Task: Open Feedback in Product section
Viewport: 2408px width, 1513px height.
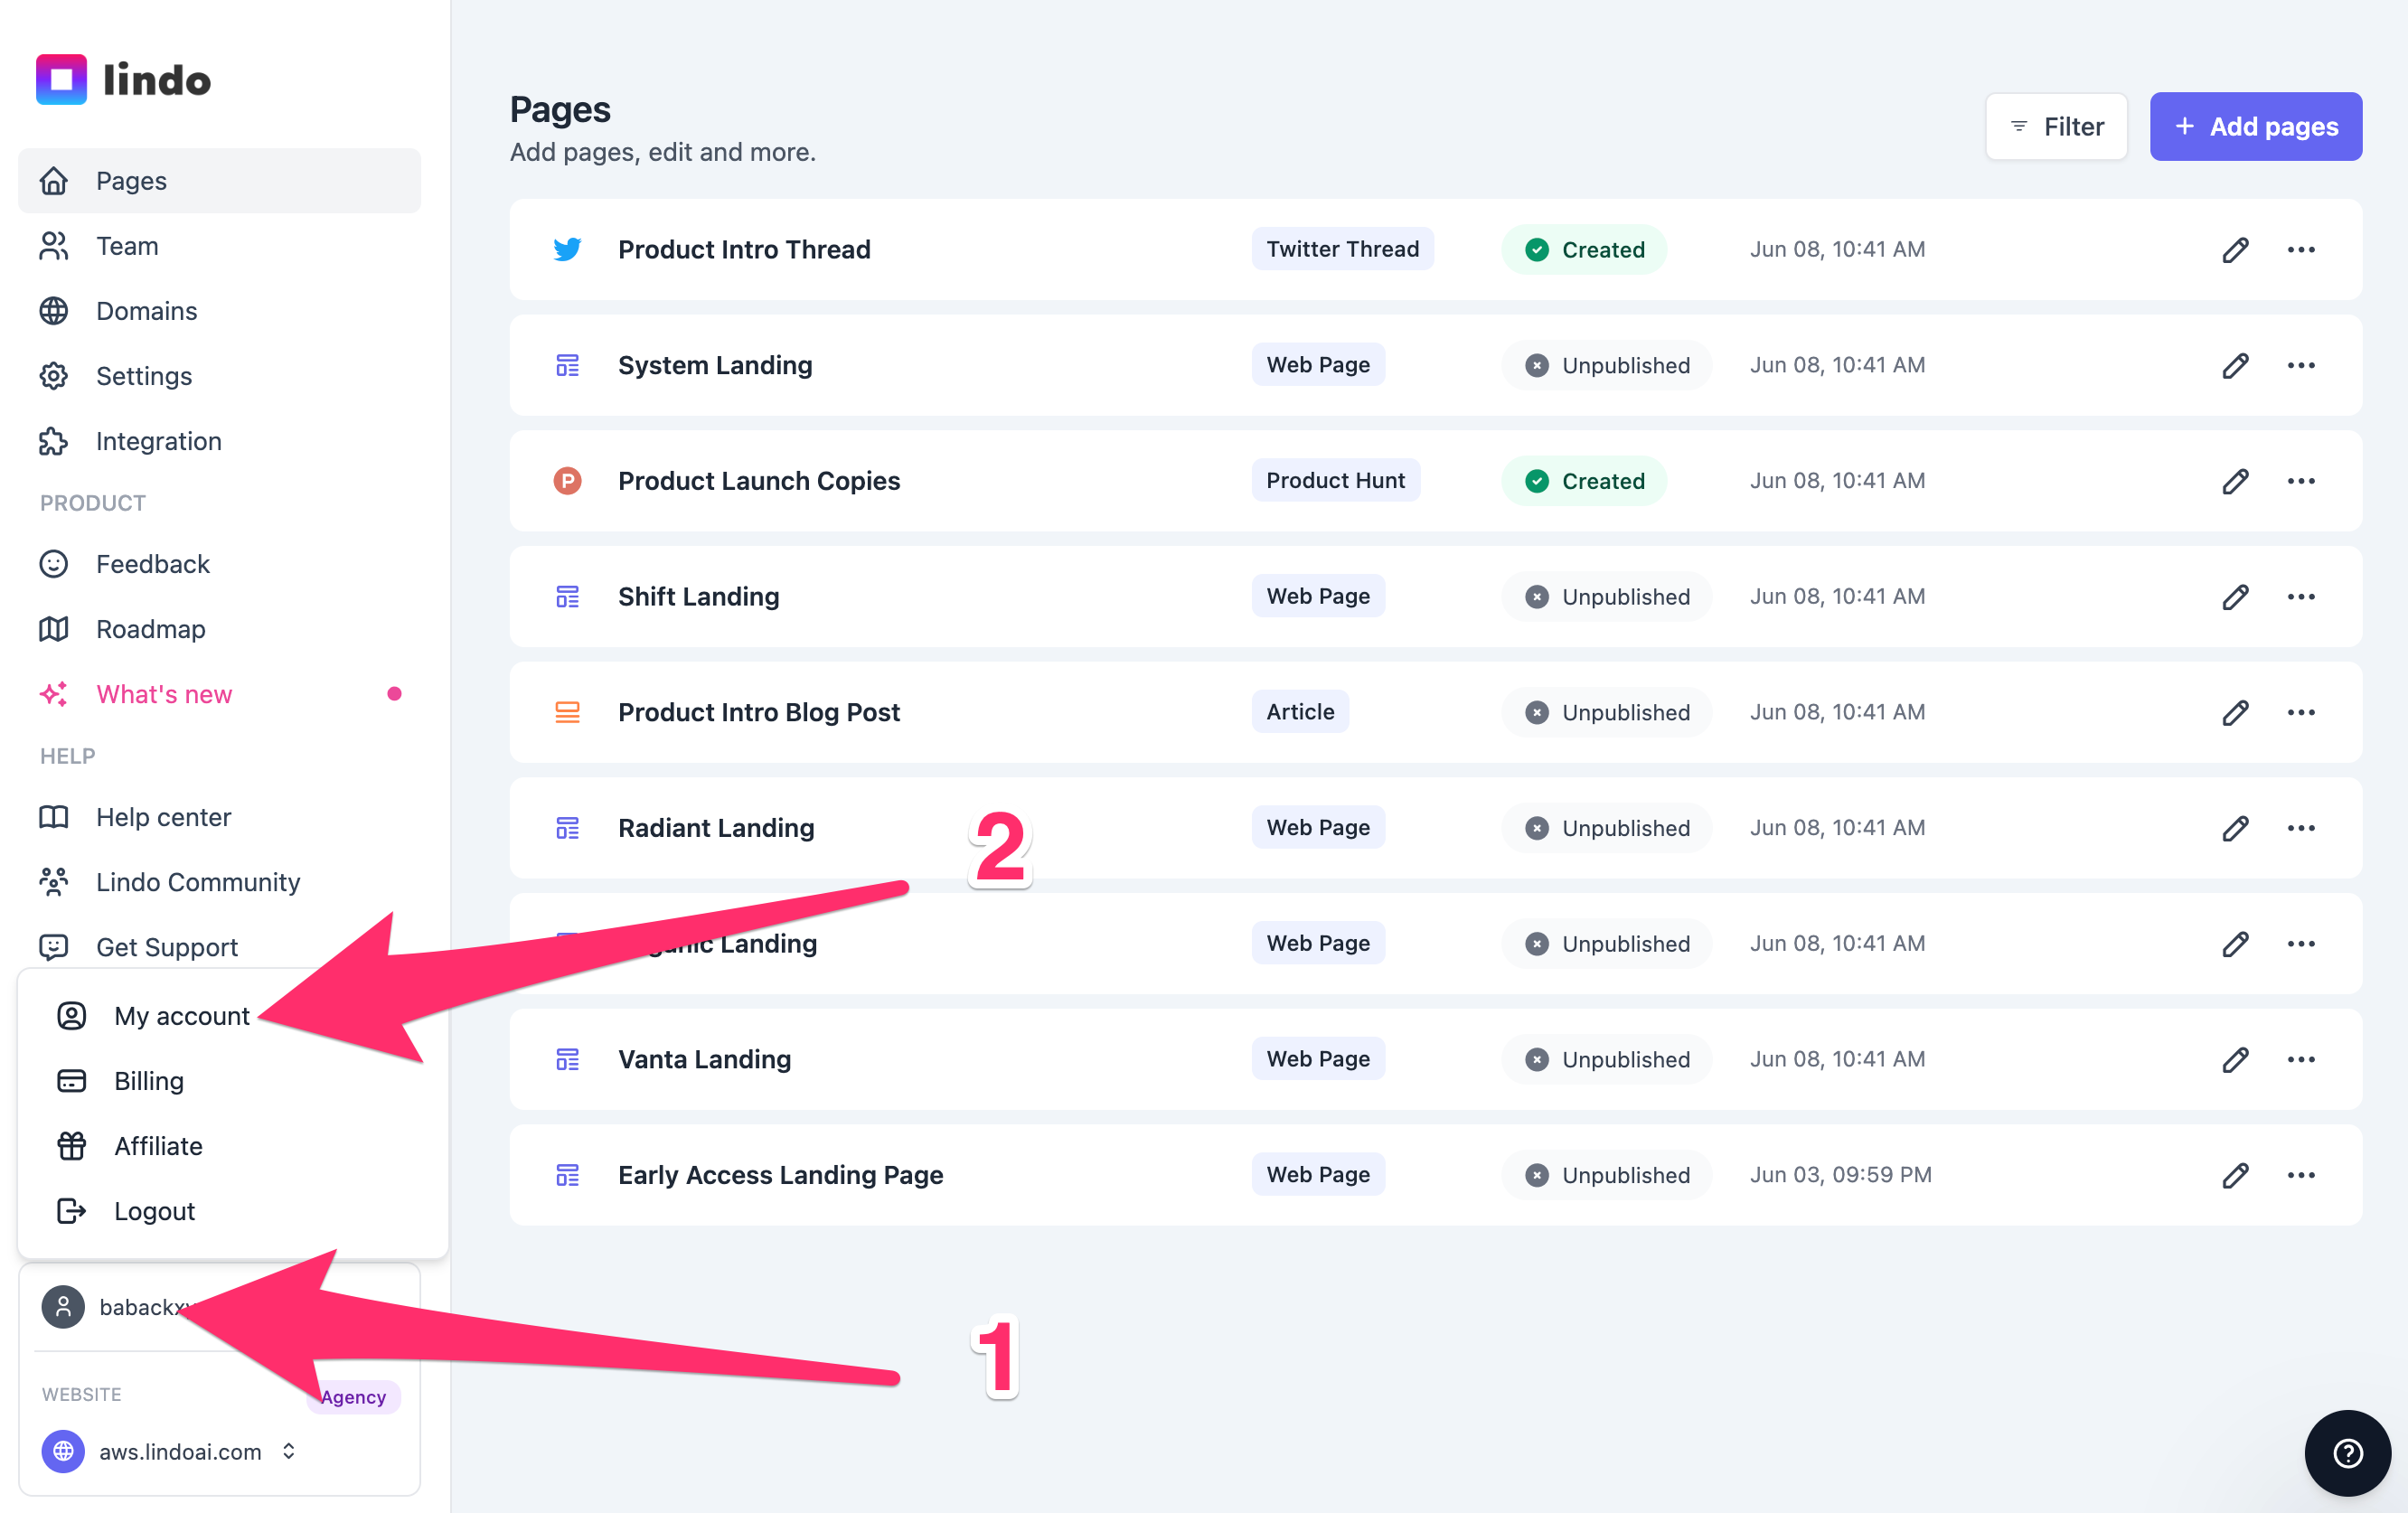Action: (x=219, y=564)
